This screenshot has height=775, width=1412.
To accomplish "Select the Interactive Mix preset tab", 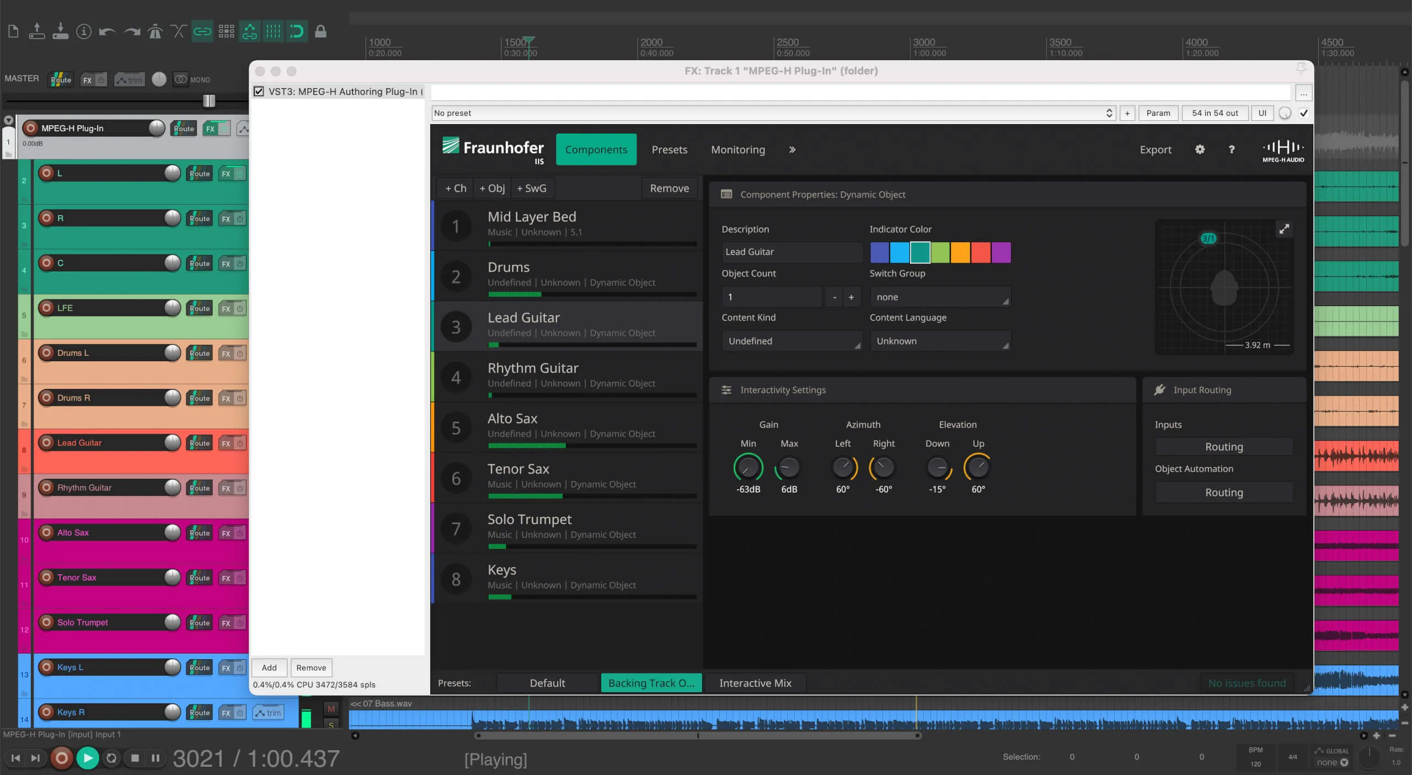I will click(755, 683).
